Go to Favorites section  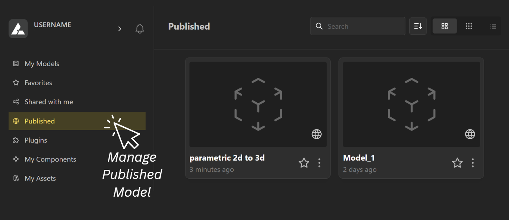[38, 83]
